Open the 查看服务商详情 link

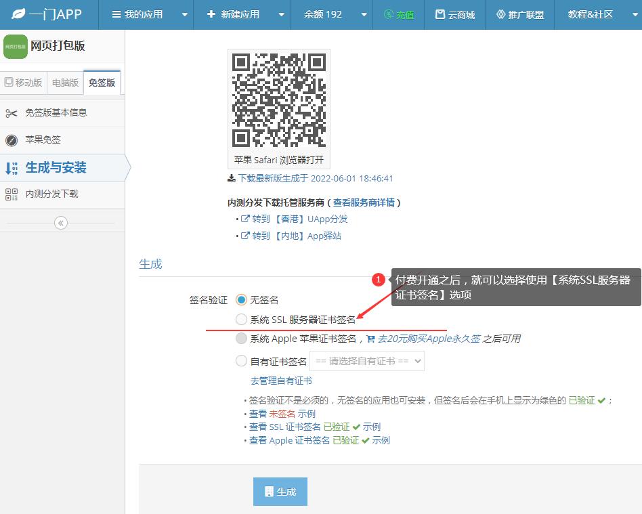tap(364, 202)
